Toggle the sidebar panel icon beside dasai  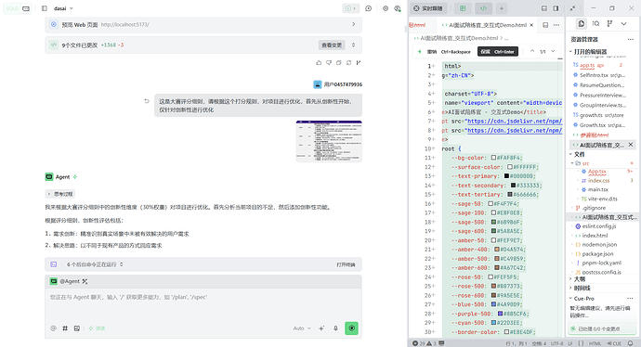(x=45, y=8)
